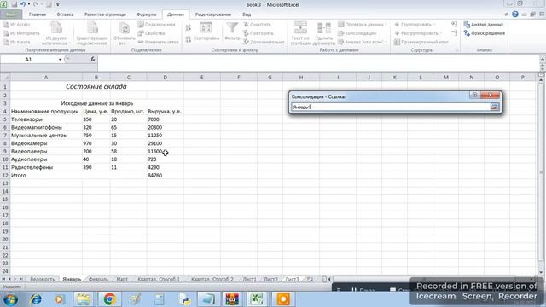The image size is (546, 307).
Task: Open the Name Box dropdown arrow
Action: [60, 60]
